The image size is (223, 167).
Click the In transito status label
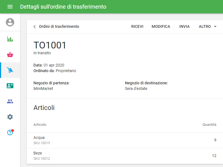click(x=42, y=53)
